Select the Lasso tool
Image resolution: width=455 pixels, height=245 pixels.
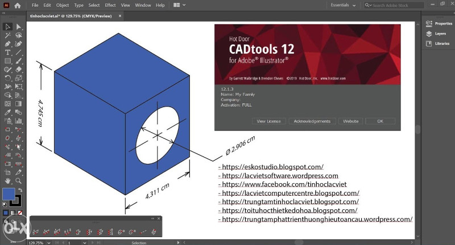19,35
